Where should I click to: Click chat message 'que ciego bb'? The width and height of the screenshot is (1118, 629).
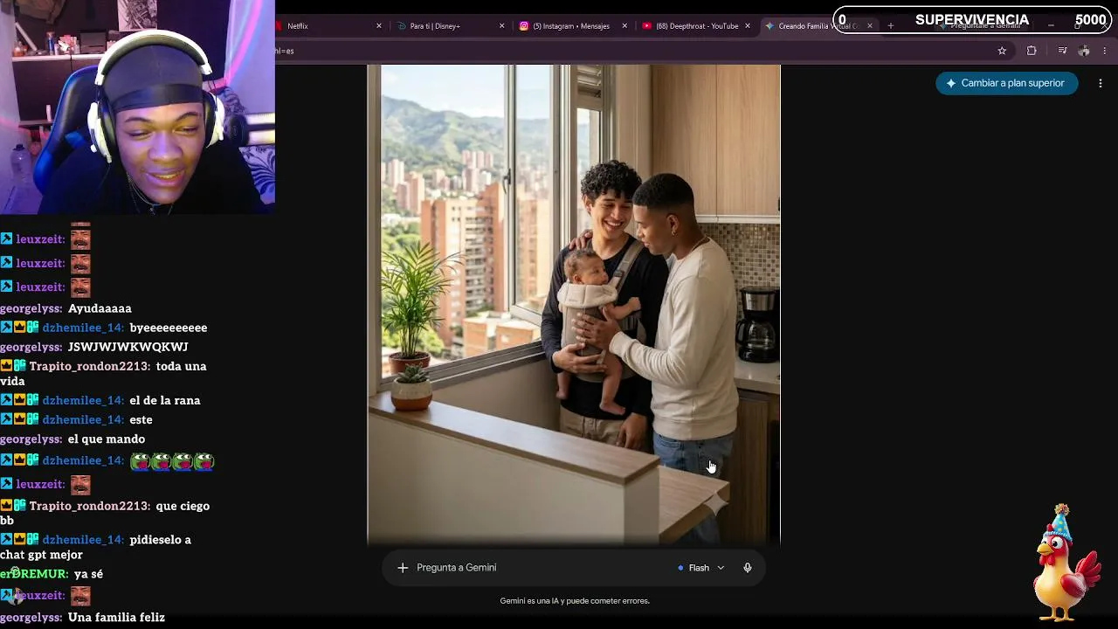pos(105,513)
